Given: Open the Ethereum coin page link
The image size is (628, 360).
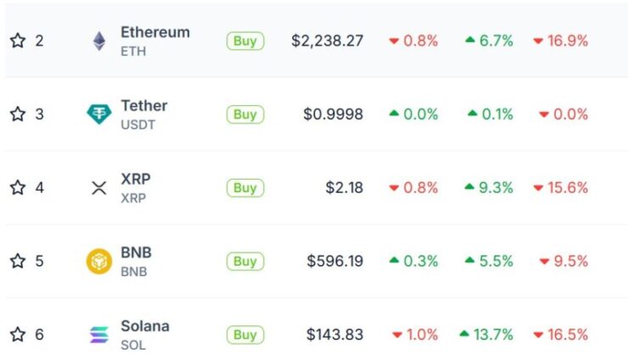Looking at the screenshot, I should point(155,32).
